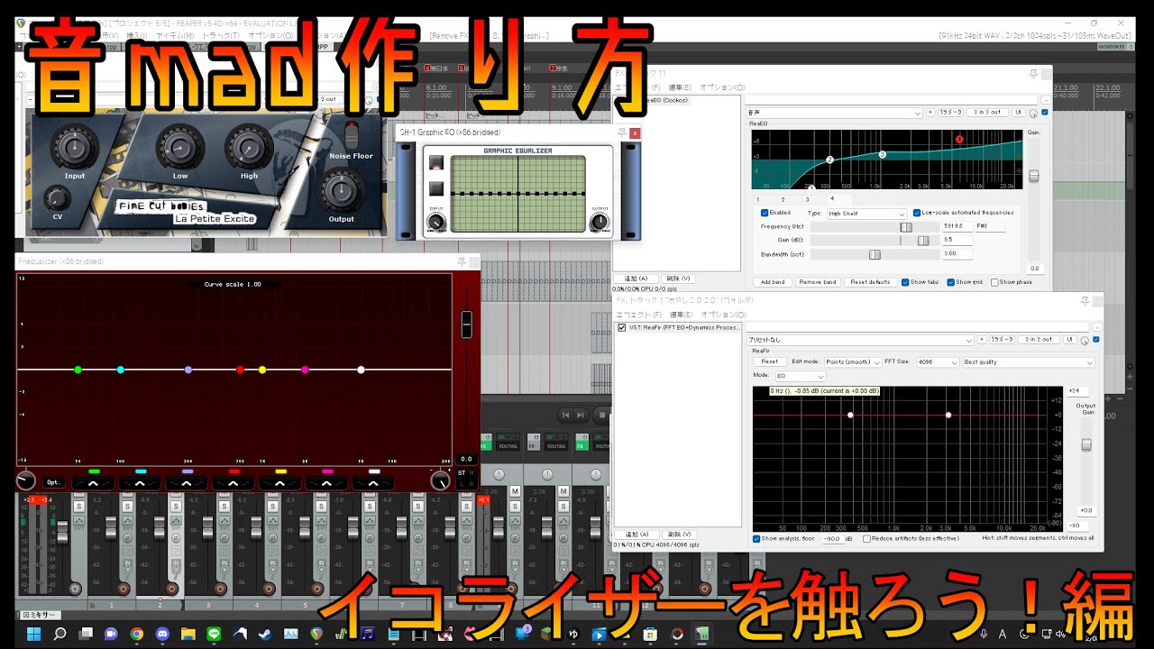Open the Edit mode Points (smooth) dropdown
The height and width of the screenshot is (649, 1154).
(852, 362)
